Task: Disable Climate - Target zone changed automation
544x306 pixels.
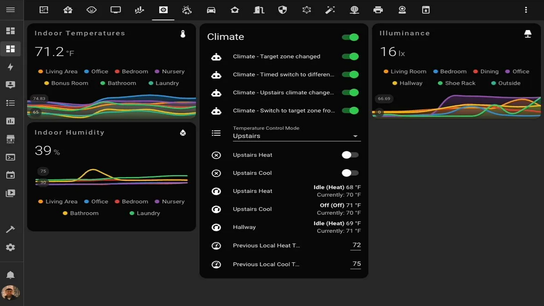Action: [x=350, y=56]
